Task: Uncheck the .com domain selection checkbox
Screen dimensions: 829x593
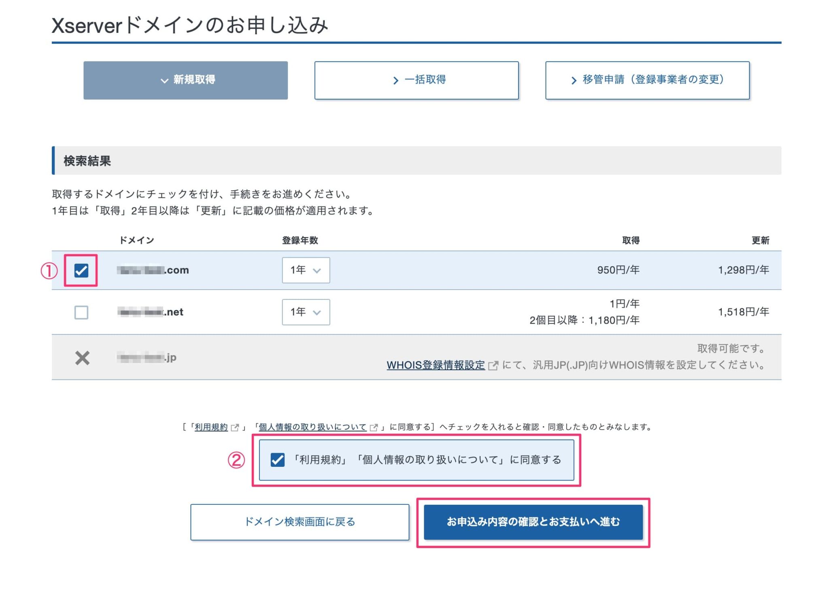Action: [x=82, y=270]
